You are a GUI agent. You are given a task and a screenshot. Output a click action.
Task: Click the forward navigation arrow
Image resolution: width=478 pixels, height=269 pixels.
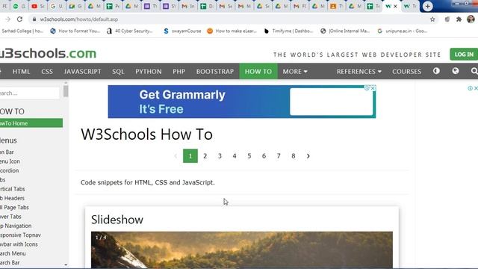pyautogui.click(x=7, y=19)
